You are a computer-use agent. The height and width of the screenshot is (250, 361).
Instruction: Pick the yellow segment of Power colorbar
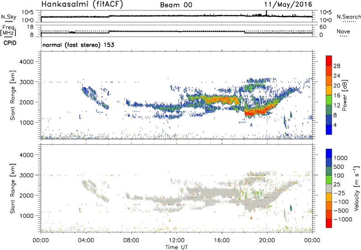click(x=329, y=90)
